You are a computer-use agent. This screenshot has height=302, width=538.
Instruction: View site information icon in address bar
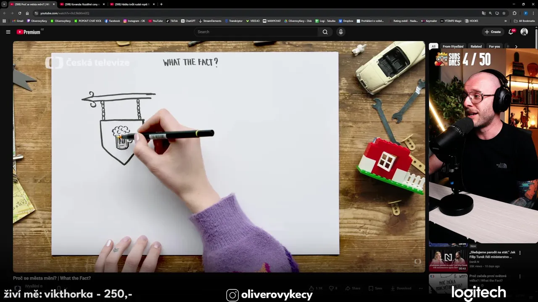tap(37, 13)
